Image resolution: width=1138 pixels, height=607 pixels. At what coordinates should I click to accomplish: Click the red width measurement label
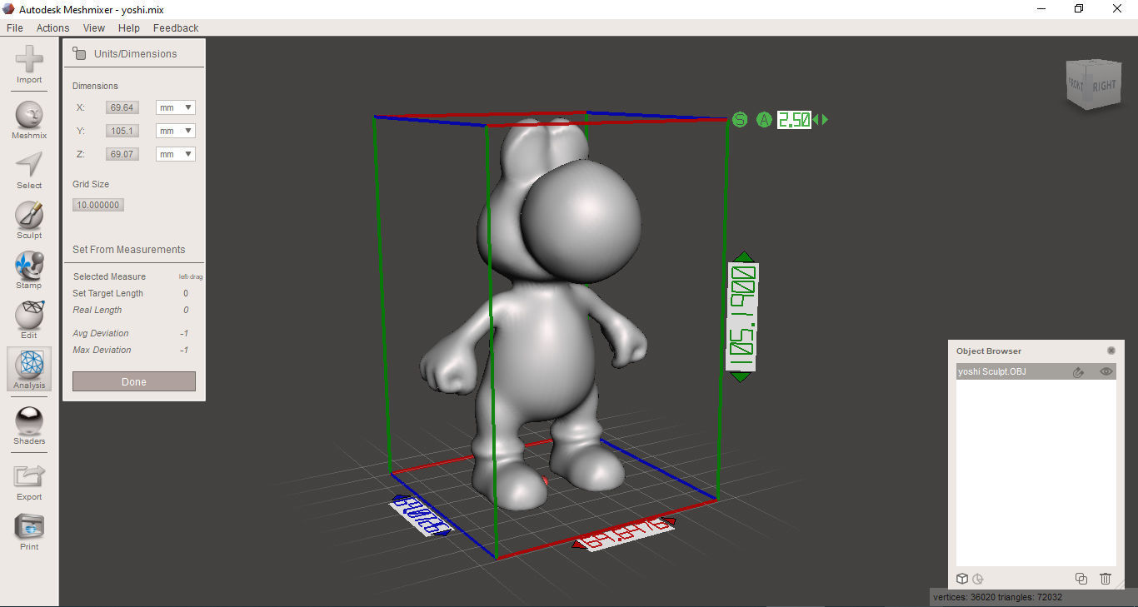tap(624, 533)
